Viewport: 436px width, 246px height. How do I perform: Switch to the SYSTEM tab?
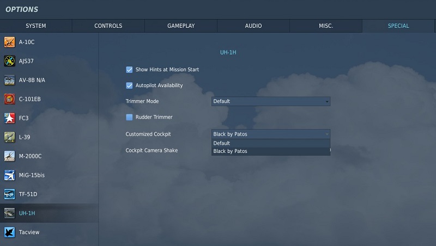tap(36, 26)
